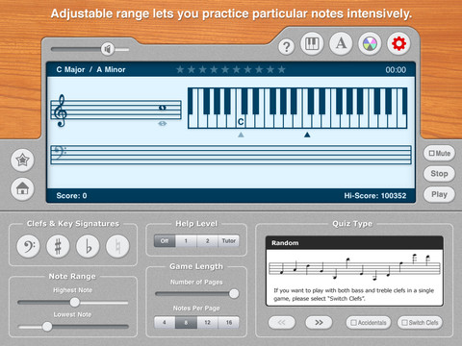Choose the sharp key signature button
The height and width of the screenshot is (346, 462).
coord(58,246)
